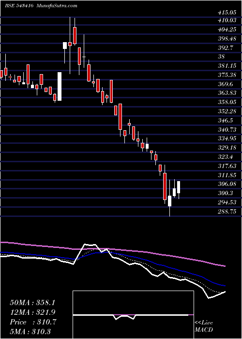The width and height of the screenshot is (242, 339).
Task: Select the 398.48 price level label
Action: (227, 39)
